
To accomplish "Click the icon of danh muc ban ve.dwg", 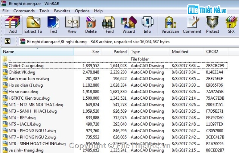I will point(5,79).
